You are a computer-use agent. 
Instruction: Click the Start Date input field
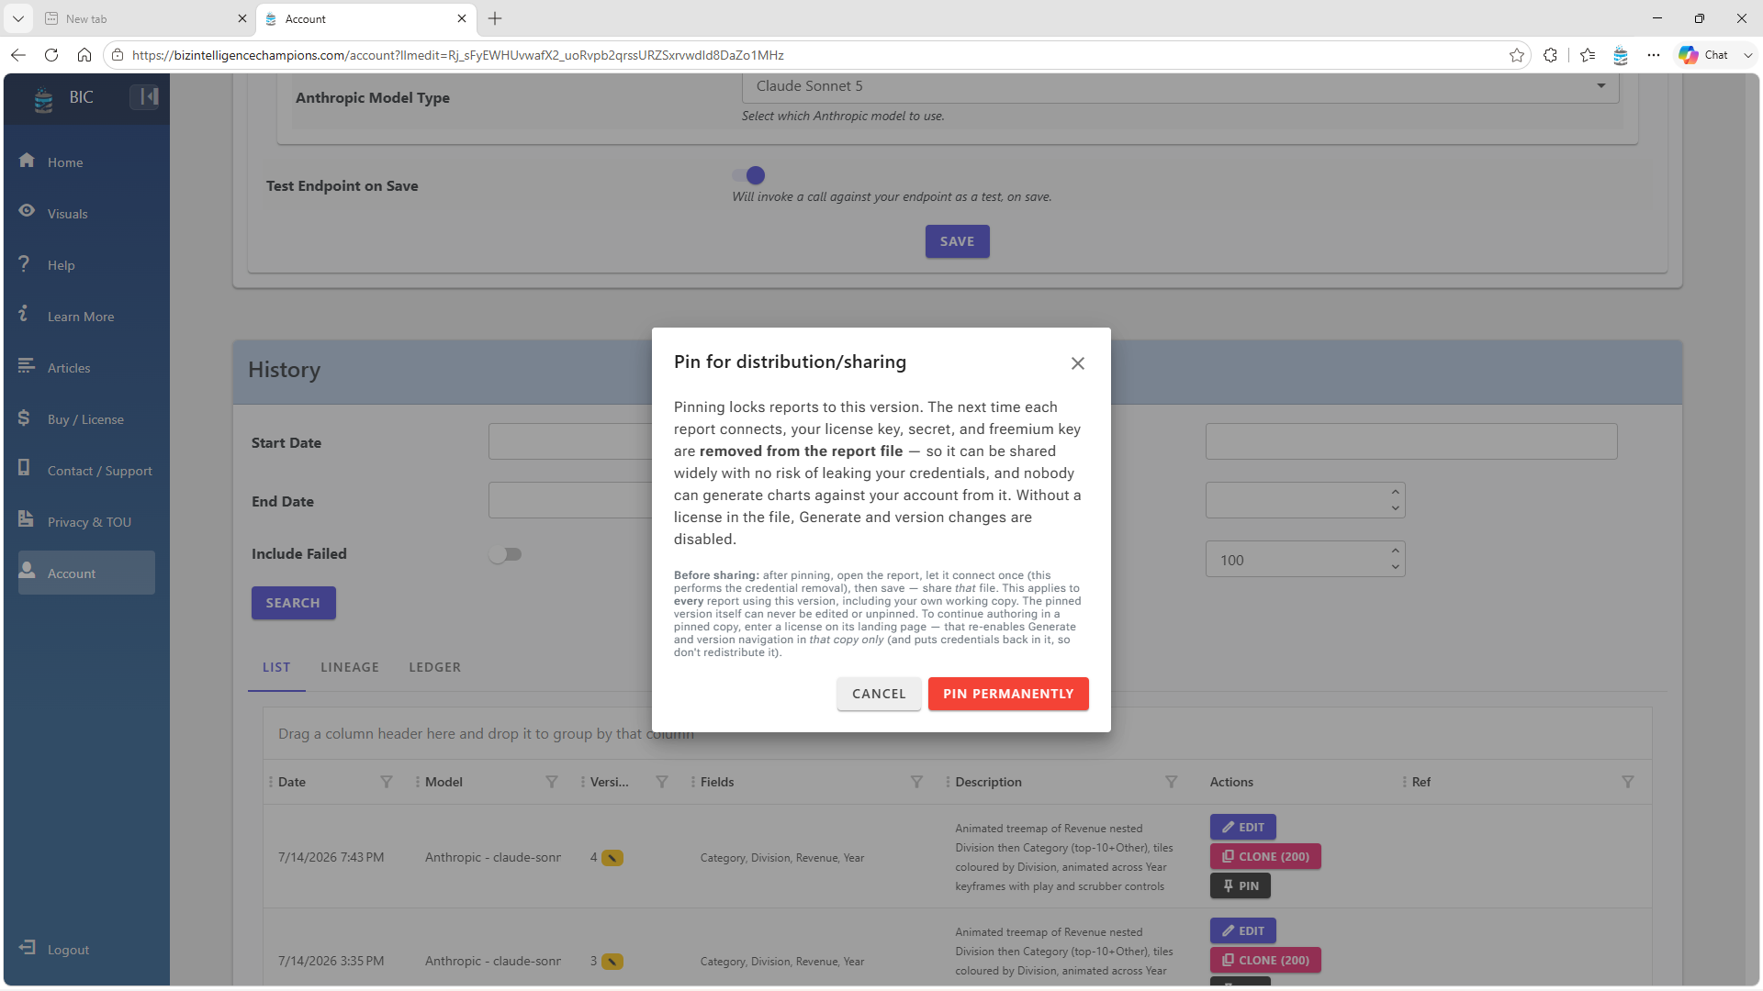(570, 441)
